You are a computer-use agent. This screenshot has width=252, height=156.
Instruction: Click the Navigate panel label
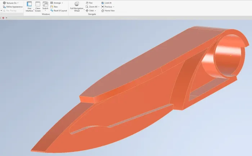92,14
